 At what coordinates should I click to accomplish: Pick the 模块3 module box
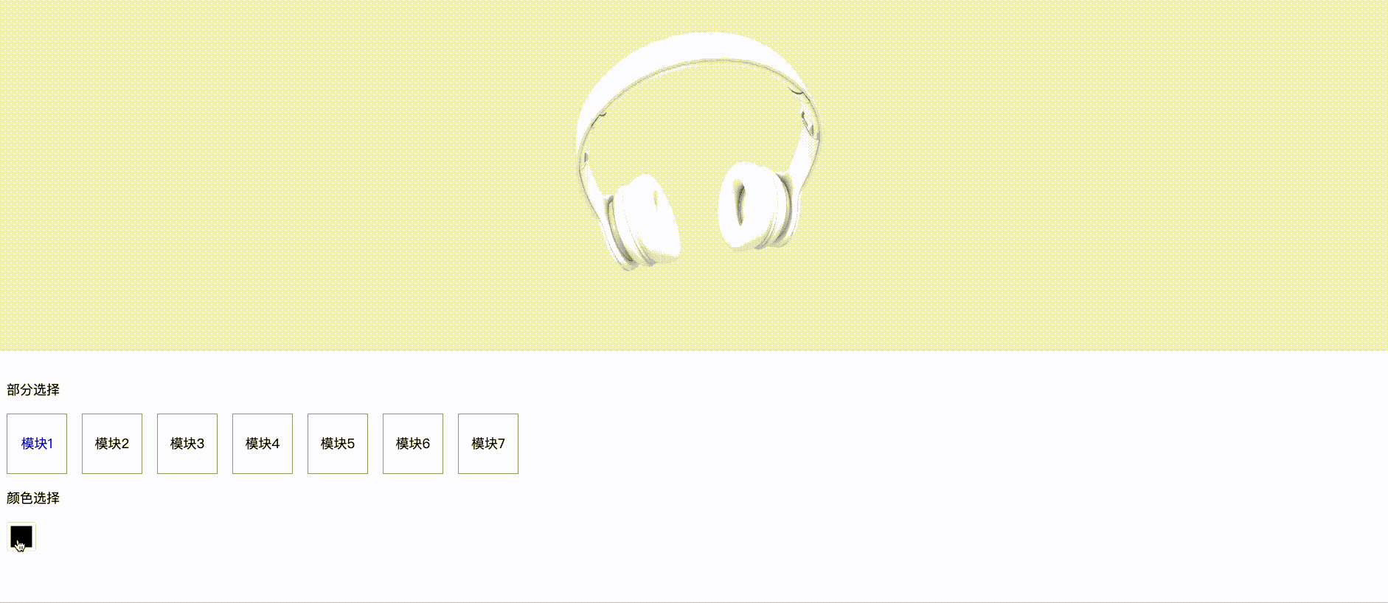click(x=187, y=444)
